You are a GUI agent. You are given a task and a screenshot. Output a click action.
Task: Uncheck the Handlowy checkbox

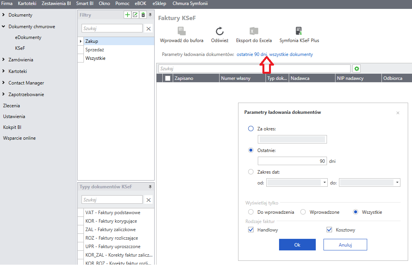click(251, 230)
